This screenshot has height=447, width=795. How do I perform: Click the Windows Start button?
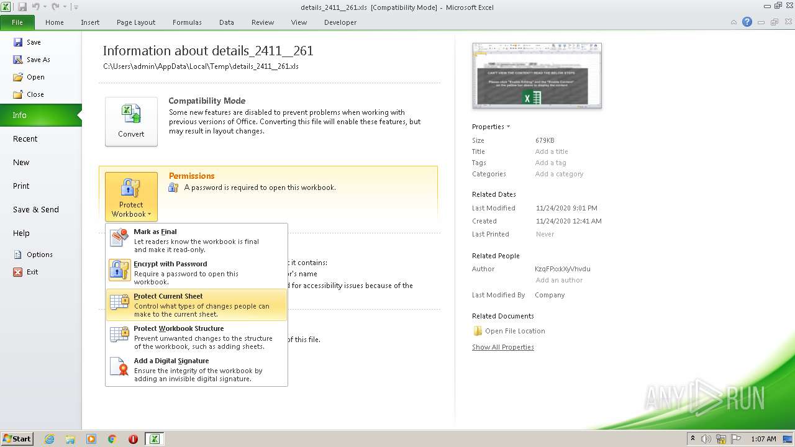tap(17, 438)
